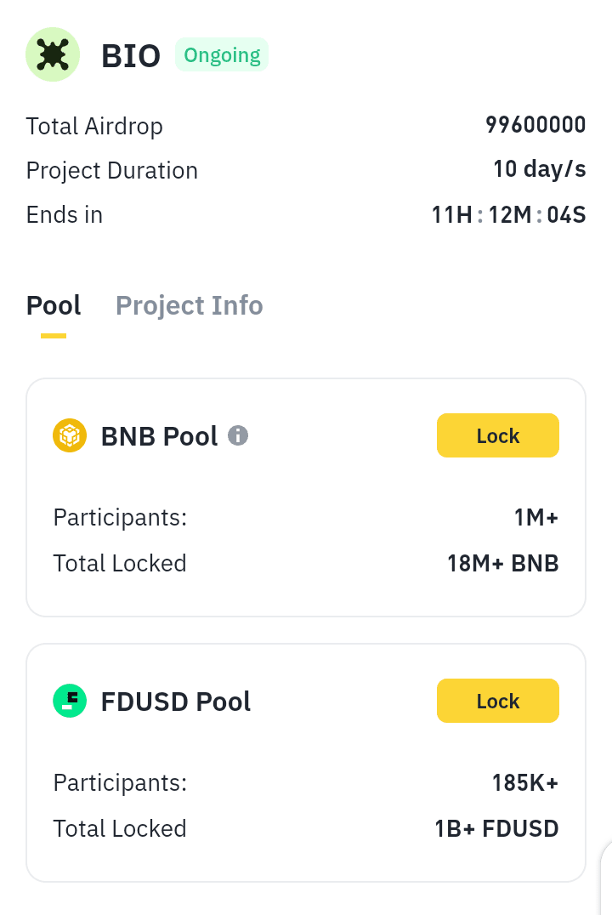612x915 pixels.
Task: Click the Ends in countdown timer
Action: (x=508, y=215)
